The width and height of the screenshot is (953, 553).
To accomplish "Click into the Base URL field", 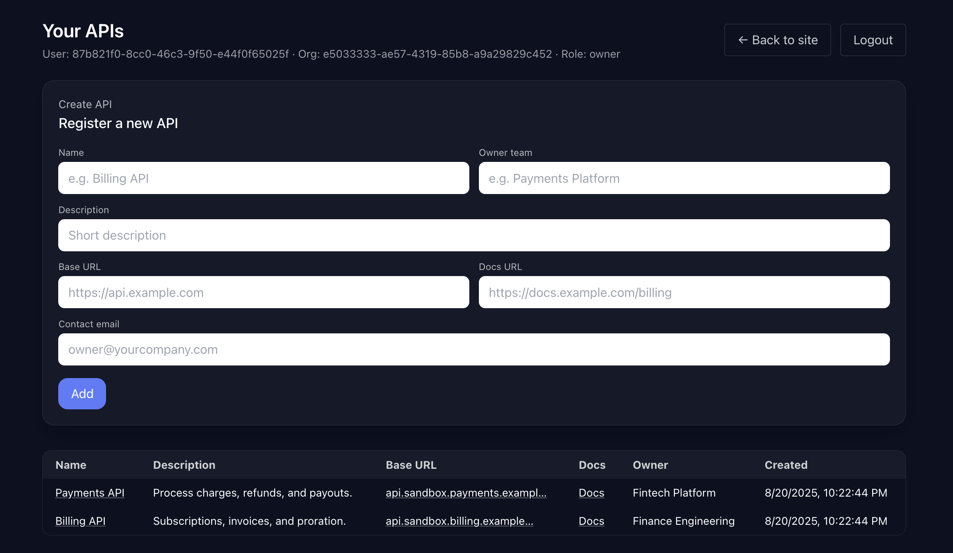I will tap(263, 293).
